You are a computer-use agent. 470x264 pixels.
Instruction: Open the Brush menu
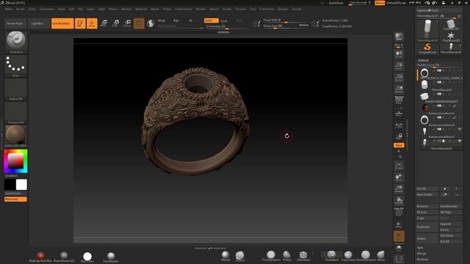(x=21, y=9)
